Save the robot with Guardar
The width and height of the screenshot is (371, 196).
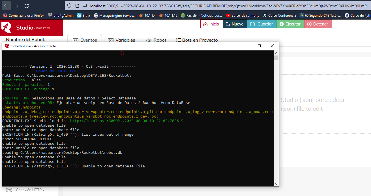point(262,24)
